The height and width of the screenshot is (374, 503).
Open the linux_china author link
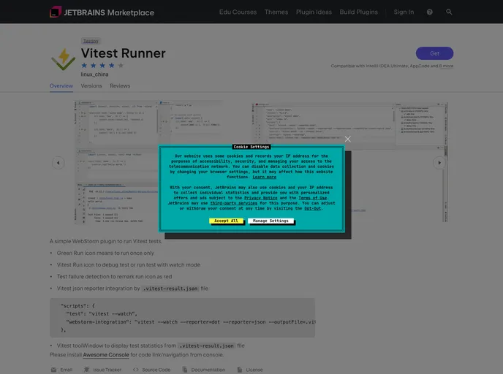tap(94, 75)
